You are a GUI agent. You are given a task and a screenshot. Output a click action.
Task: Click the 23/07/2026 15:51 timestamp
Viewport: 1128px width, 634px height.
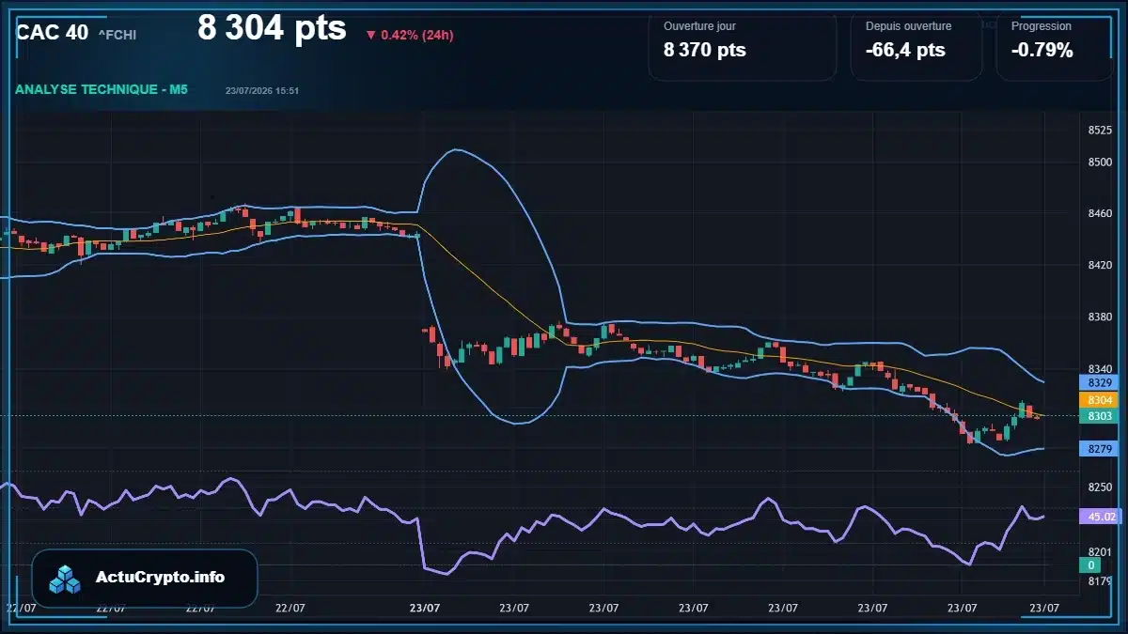coord(262,91)
